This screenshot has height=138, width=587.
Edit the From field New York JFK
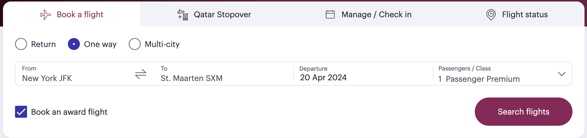(47, 78)
